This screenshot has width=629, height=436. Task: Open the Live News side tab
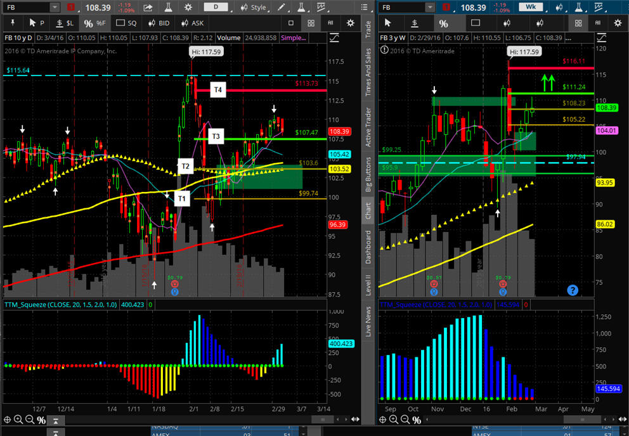pyautogui.click(x=368, y=321)
